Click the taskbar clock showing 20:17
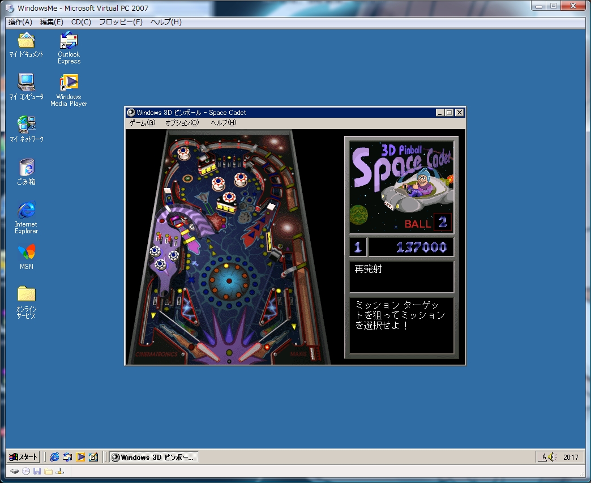 point(571,458)
